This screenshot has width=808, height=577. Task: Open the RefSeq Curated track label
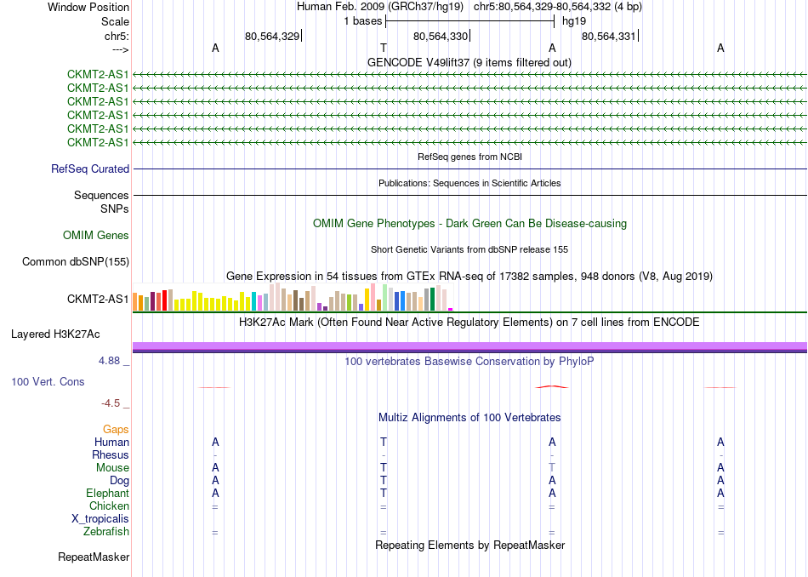click(x=90, y=169)
